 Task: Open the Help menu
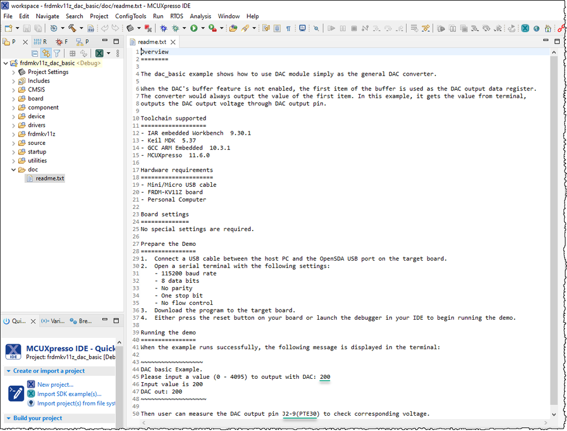tap(253, 16)
